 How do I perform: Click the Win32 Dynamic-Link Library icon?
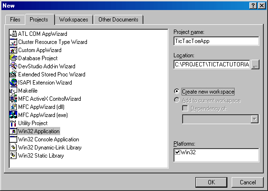pos(13,148)
